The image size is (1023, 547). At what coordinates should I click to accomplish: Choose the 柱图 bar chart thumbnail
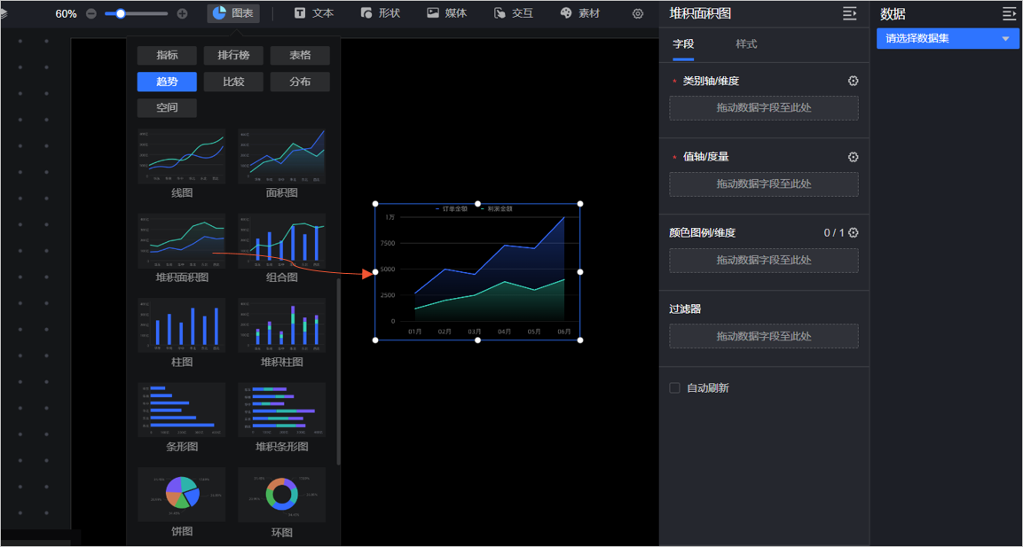(182, 325)
